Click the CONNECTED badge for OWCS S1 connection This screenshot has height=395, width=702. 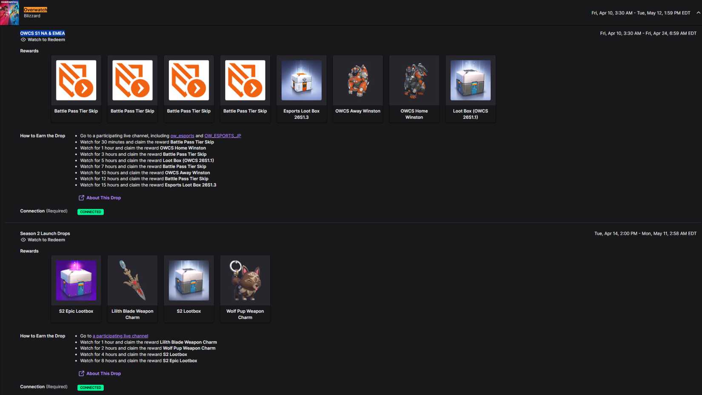(x=90, y=212)
